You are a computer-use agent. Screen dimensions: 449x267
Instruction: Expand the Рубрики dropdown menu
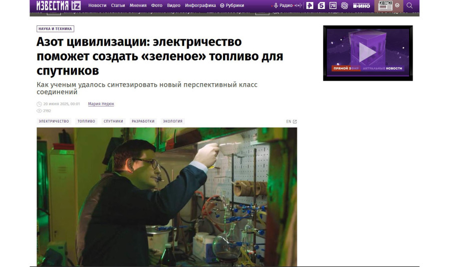[232, 5]
